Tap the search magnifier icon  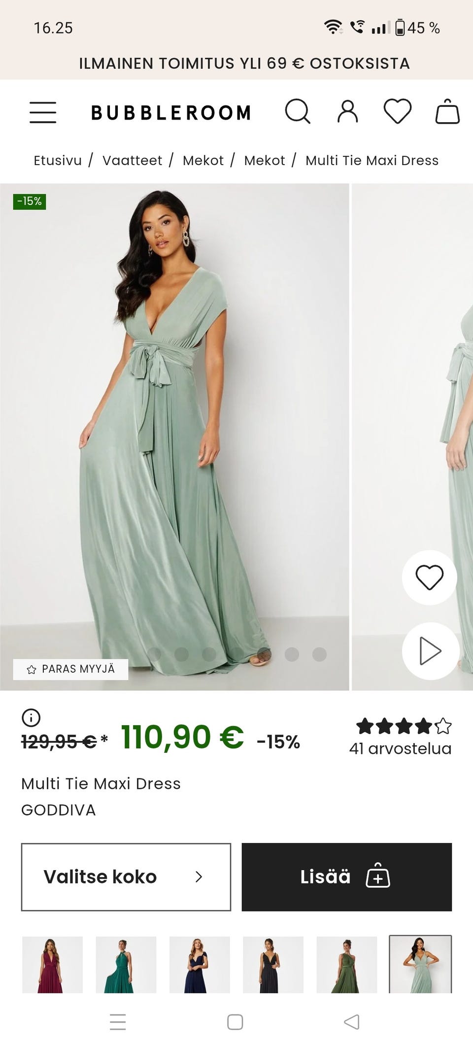pyautogui.click(x=298, y=111)
